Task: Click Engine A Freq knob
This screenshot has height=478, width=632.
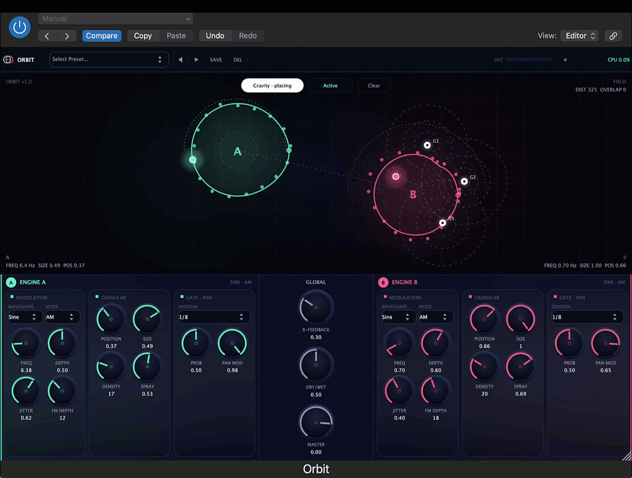Action: (x=26, y=343)
